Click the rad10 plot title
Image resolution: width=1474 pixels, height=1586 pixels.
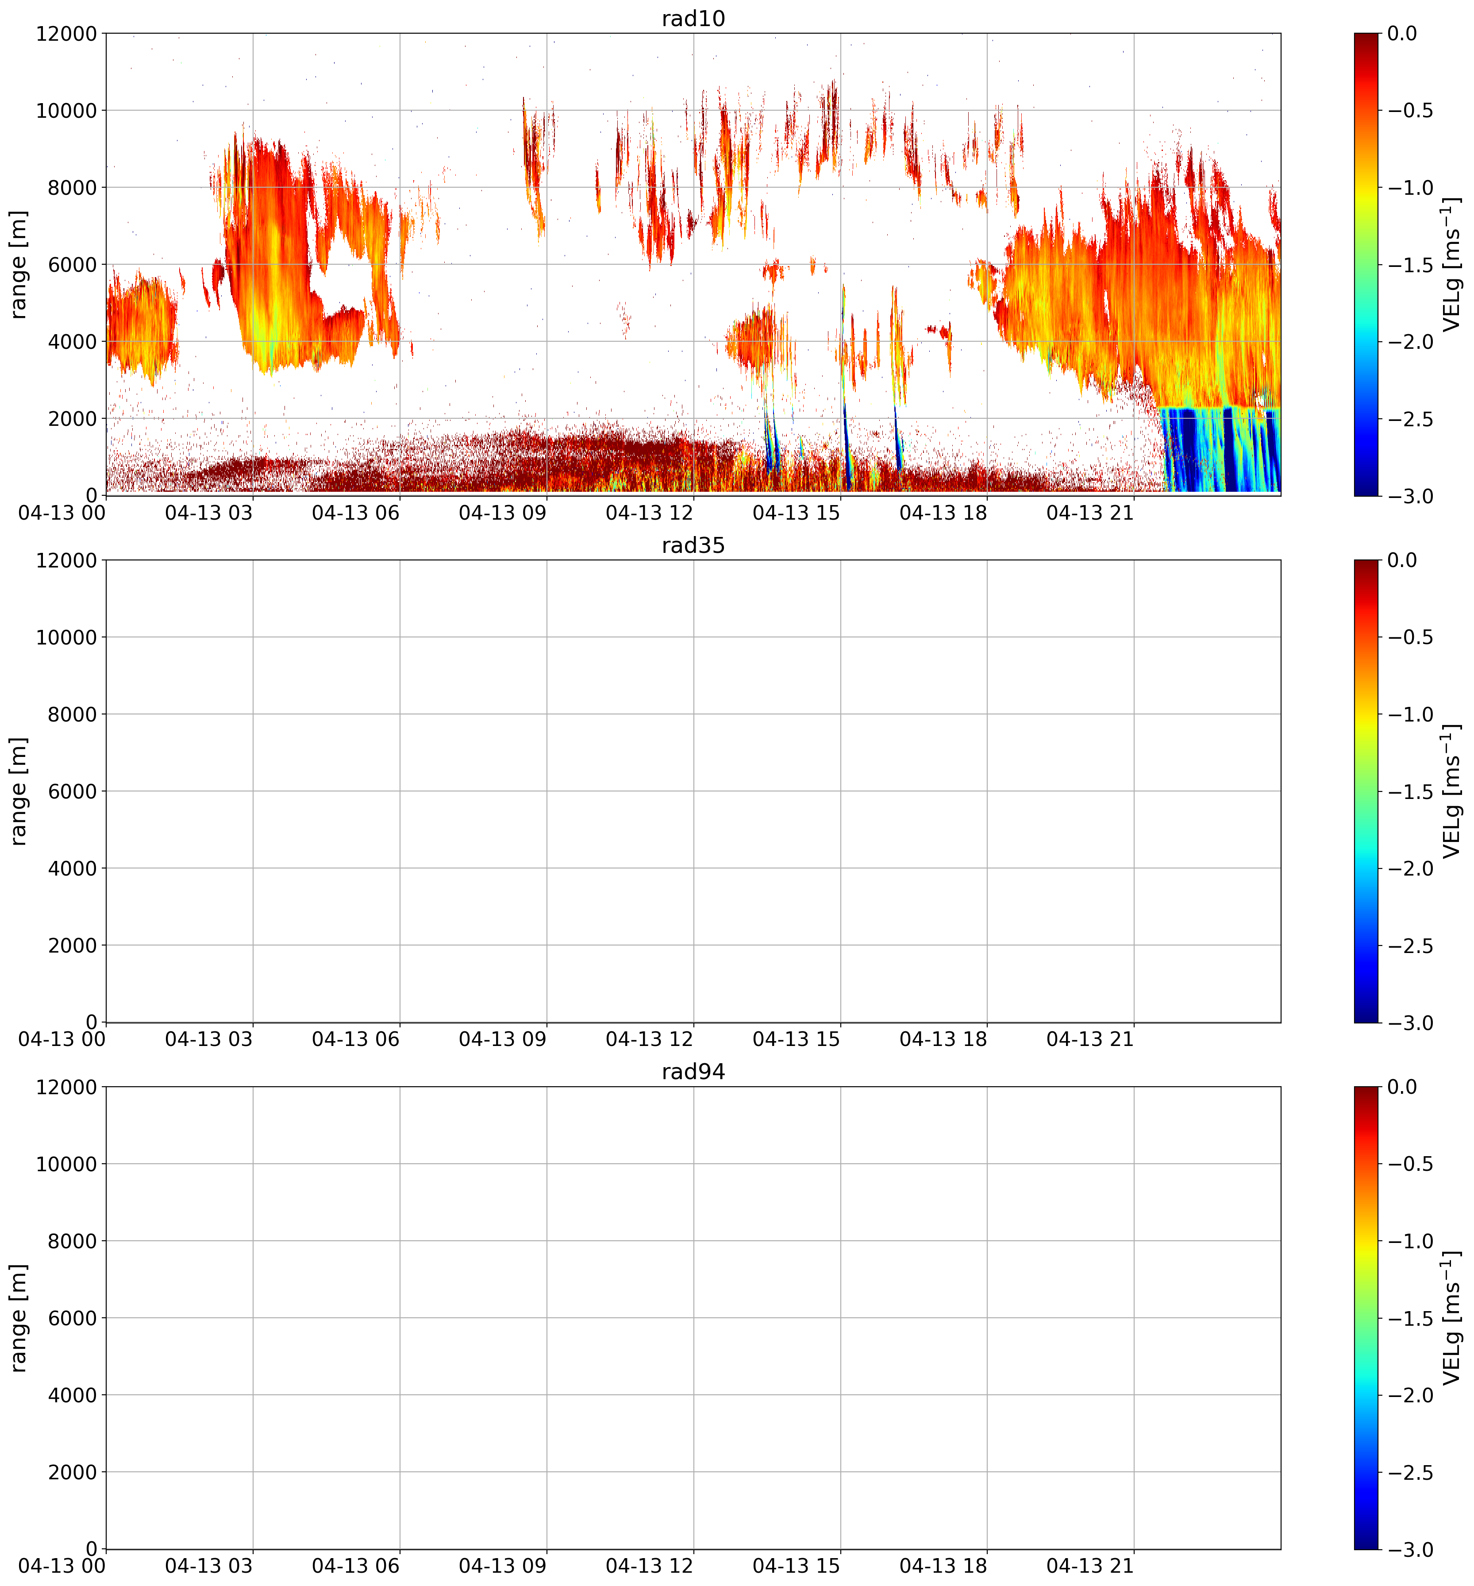click(693, 18)
